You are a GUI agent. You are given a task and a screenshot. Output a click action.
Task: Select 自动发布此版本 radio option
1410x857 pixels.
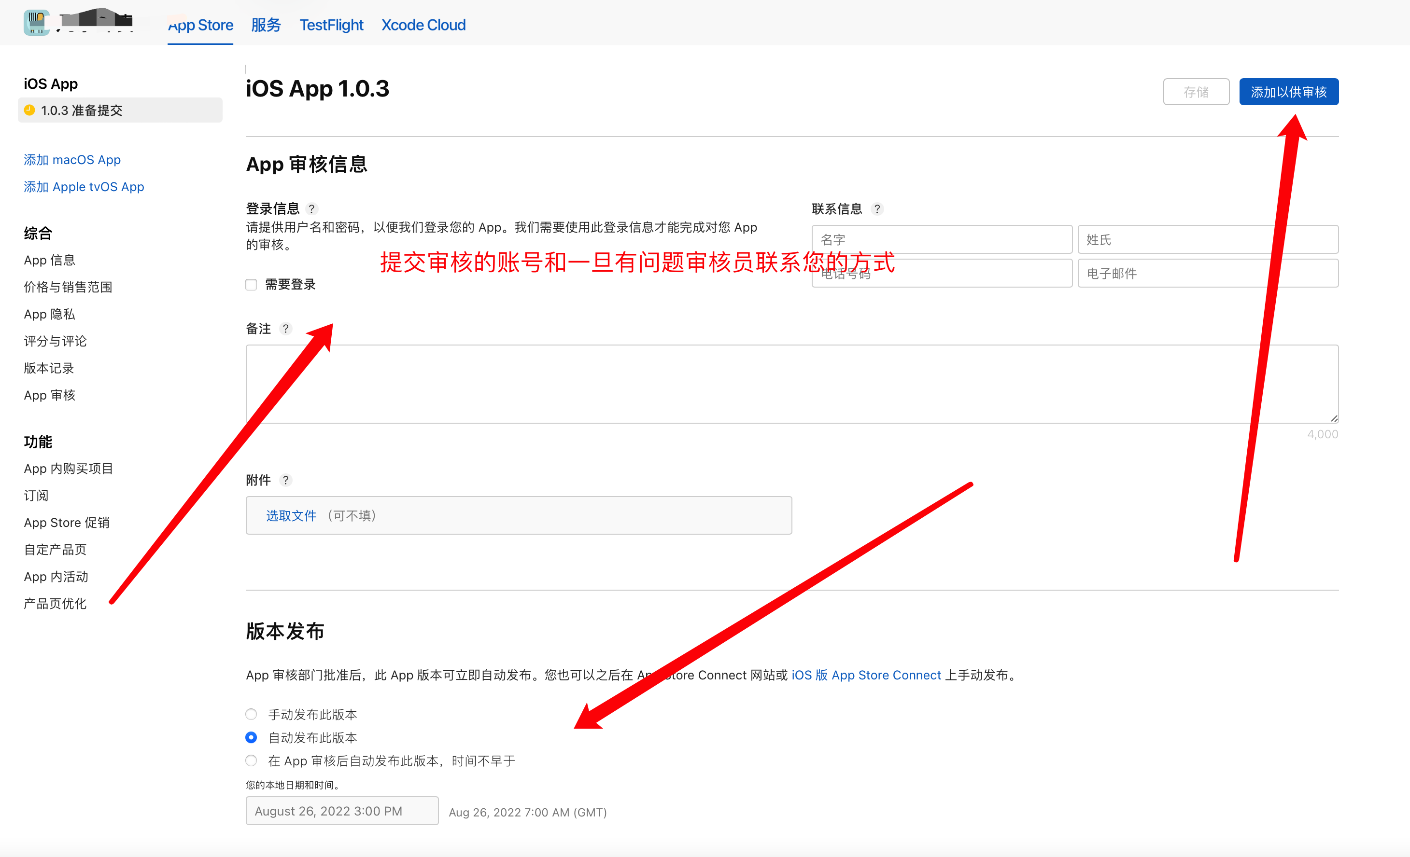tap(251, 737)
